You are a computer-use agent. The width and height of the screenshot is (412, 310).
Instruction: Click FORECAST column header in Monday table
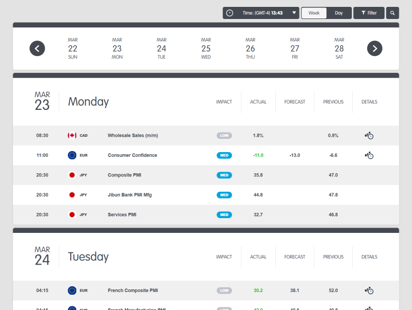coord(295,102)
